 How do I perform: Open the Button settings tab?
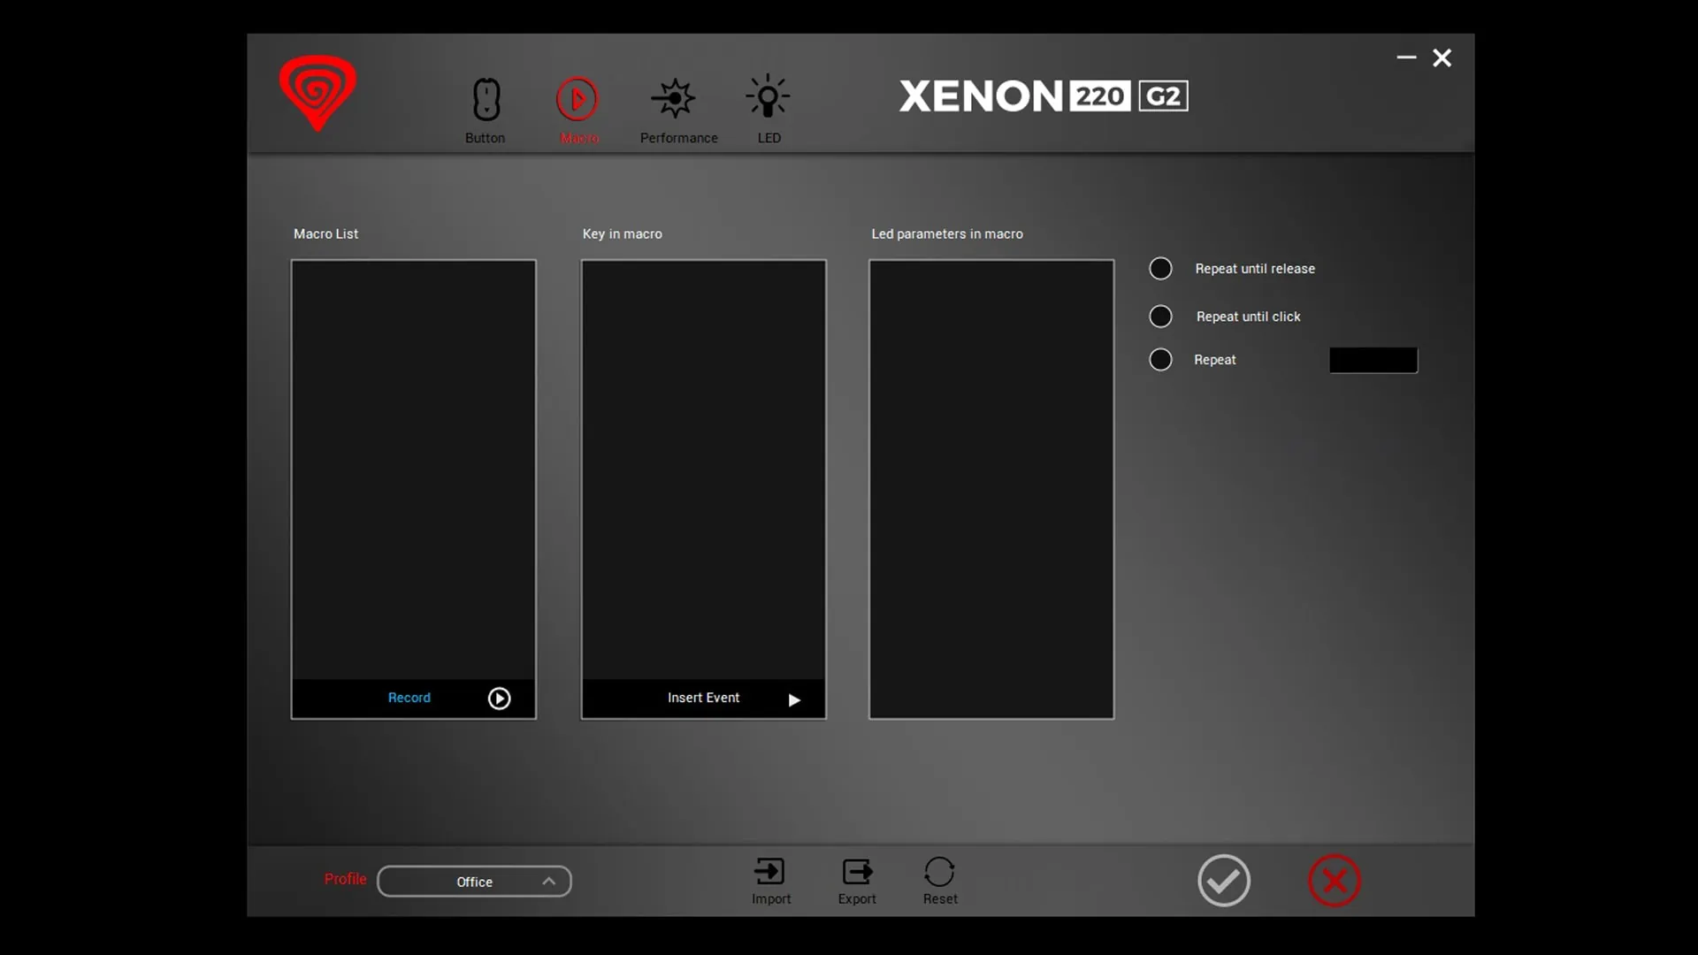click(486, 110)
